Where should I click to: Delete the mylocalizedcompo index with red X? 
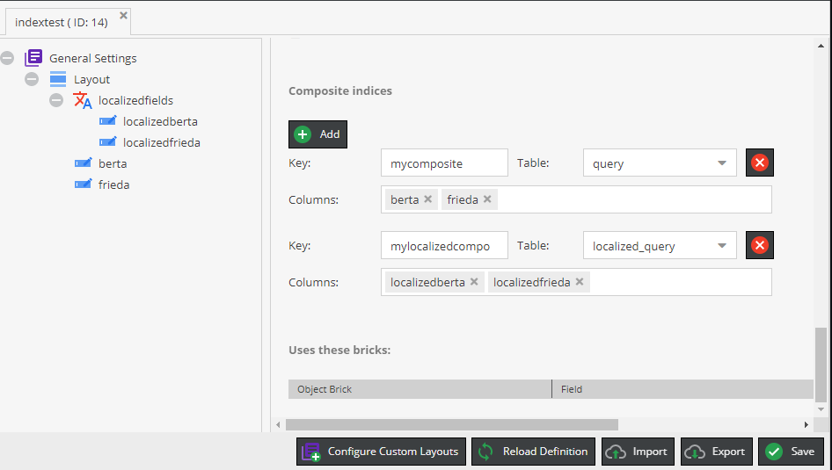(x=760, y=246)
